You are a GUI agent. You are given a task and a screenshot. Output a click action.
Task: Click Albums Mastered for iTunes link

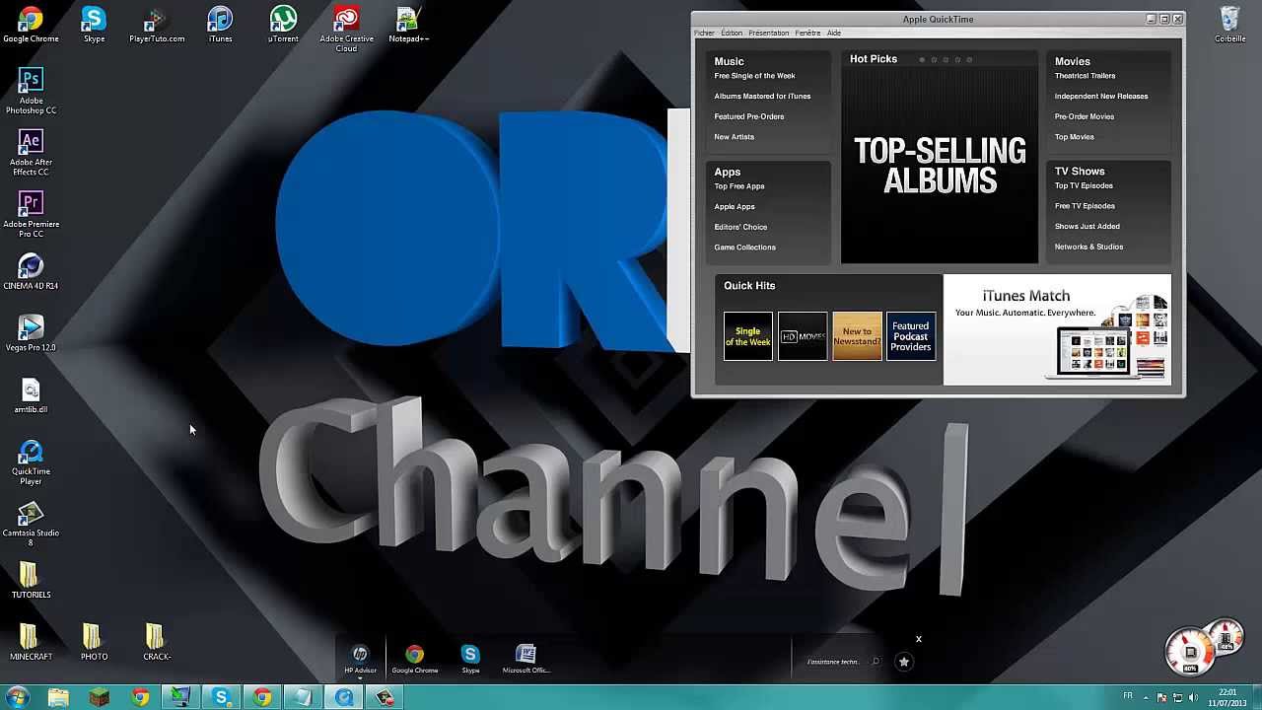click(x=762, y=97)
